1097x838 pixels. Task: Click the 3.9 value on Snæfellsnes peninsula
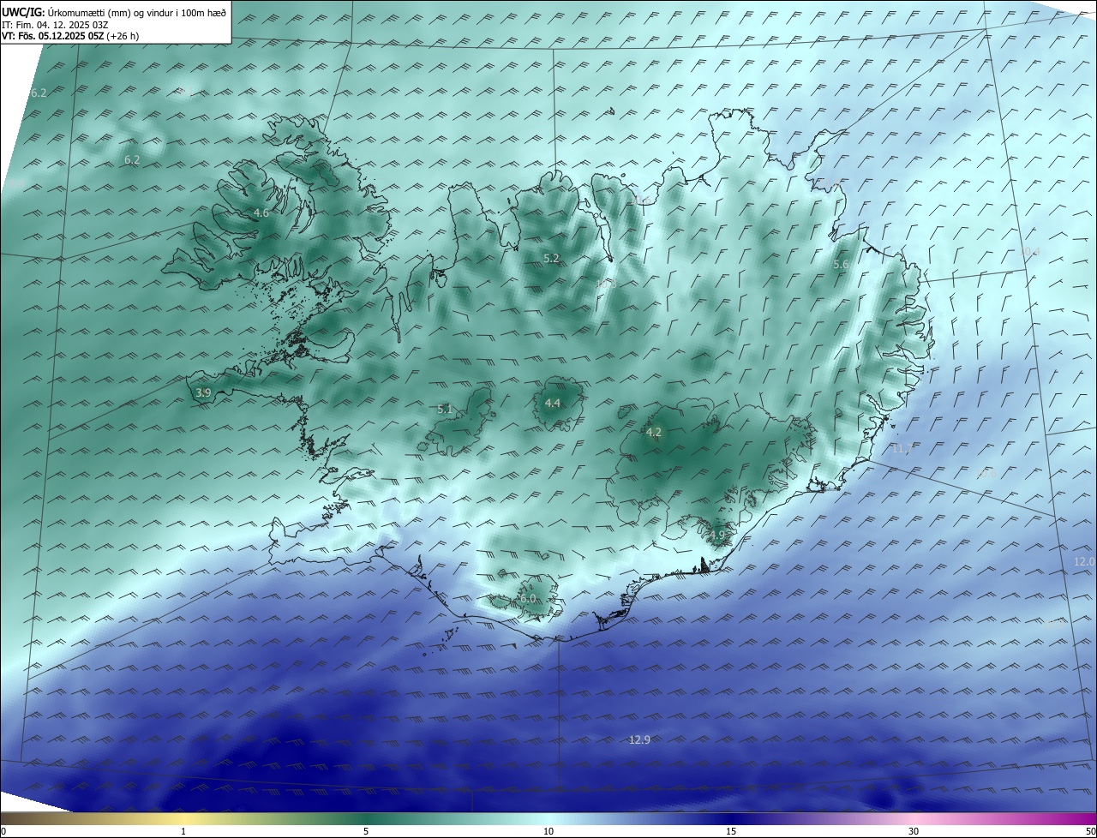(x=203, y=393)
